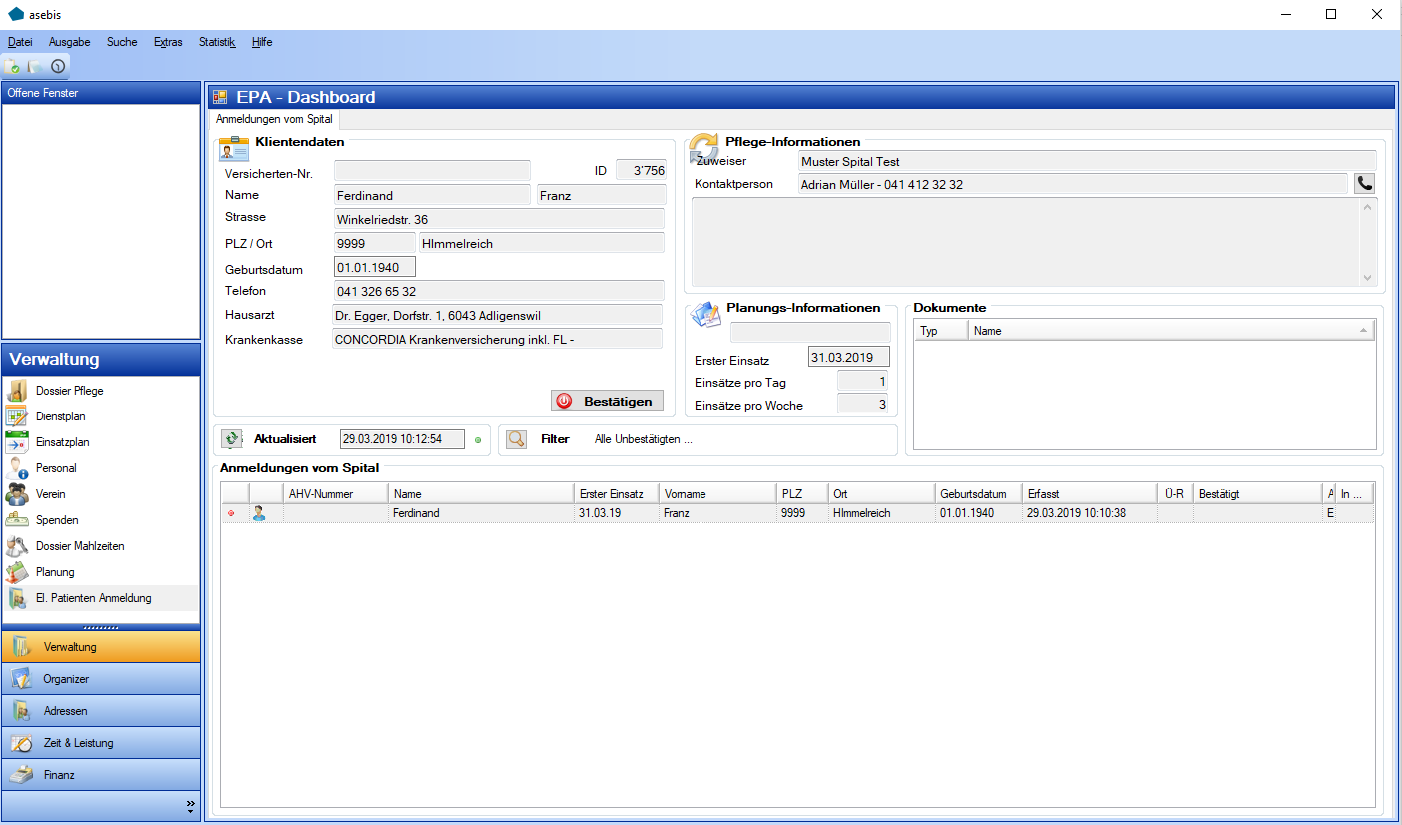The height and width of the screenshot is (825, 1402).
Task: Click the Bestätigen button
Action: (607, 401)
